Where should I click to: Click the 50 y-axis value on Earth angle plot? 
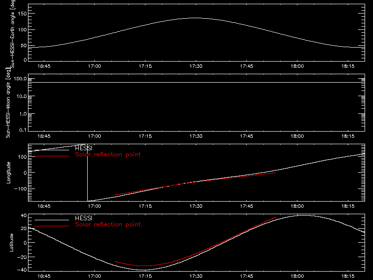click(x=24, y=46)
